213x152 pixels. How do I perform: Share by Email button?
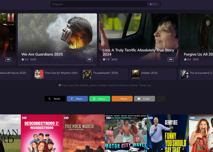pos(144,99)
